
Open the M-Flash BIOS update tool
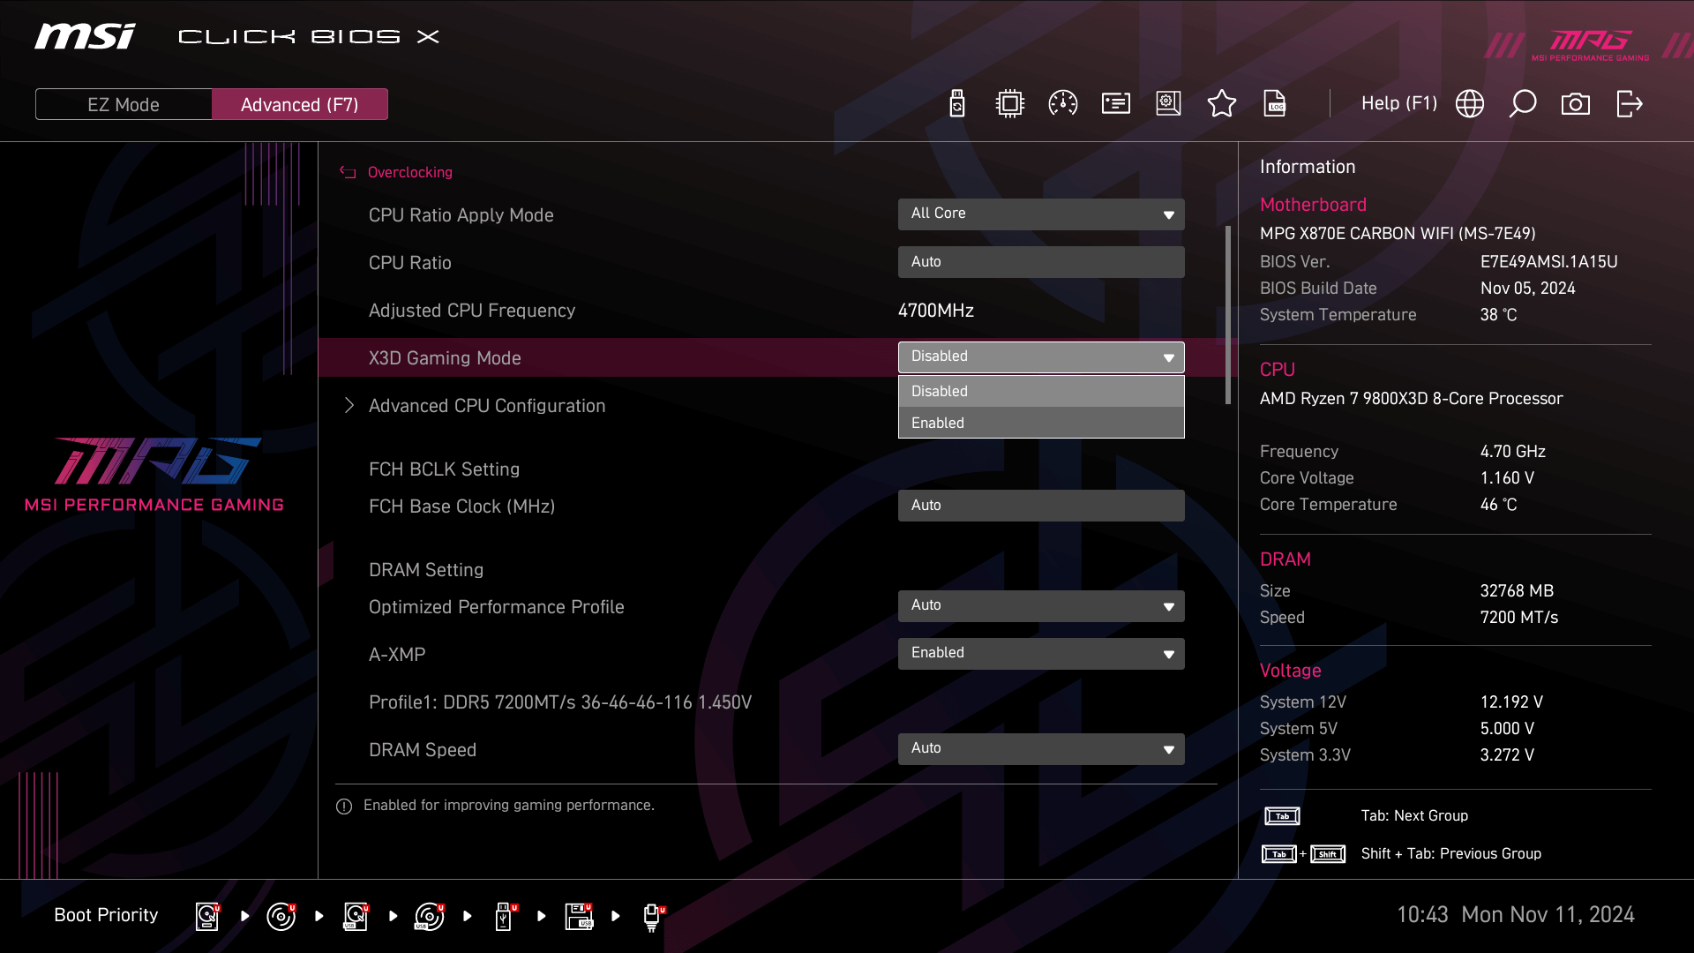(956, 103)
